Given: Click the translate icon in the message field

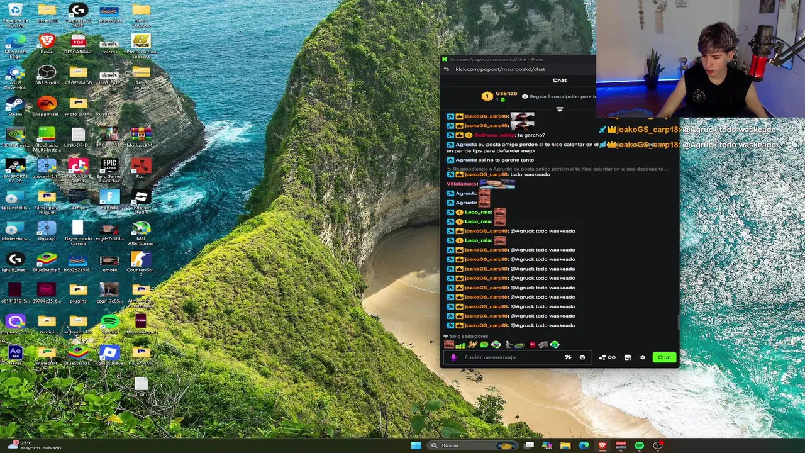Looking at the screenshot, I should tap(568, 357).
